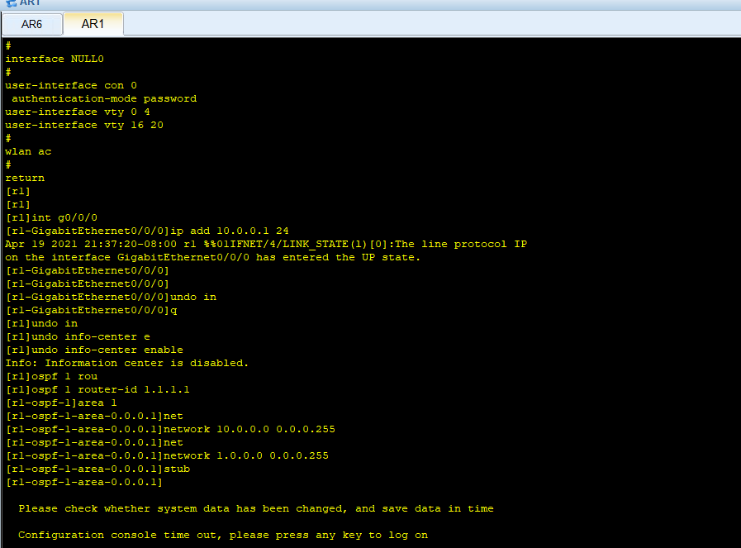Click 'network 1.0.0.0 0.0.0.255' line
Viewport: 741px width, 548px height.
[x=167, y=456]
